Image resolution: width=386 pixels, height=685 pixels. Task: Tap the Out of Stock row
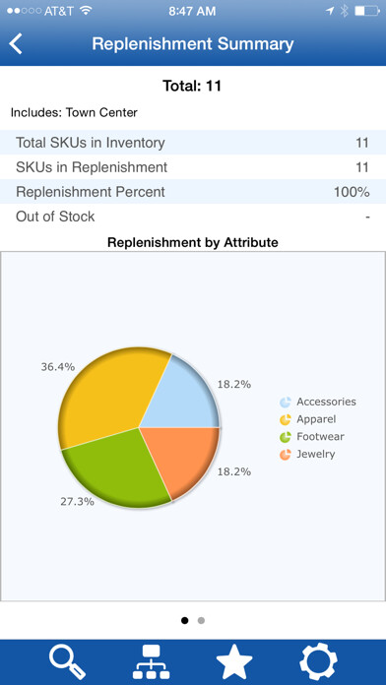[193, 217]
